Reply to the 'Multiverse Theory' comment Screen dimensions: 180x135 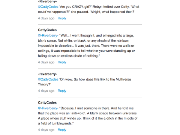[62, 91]
